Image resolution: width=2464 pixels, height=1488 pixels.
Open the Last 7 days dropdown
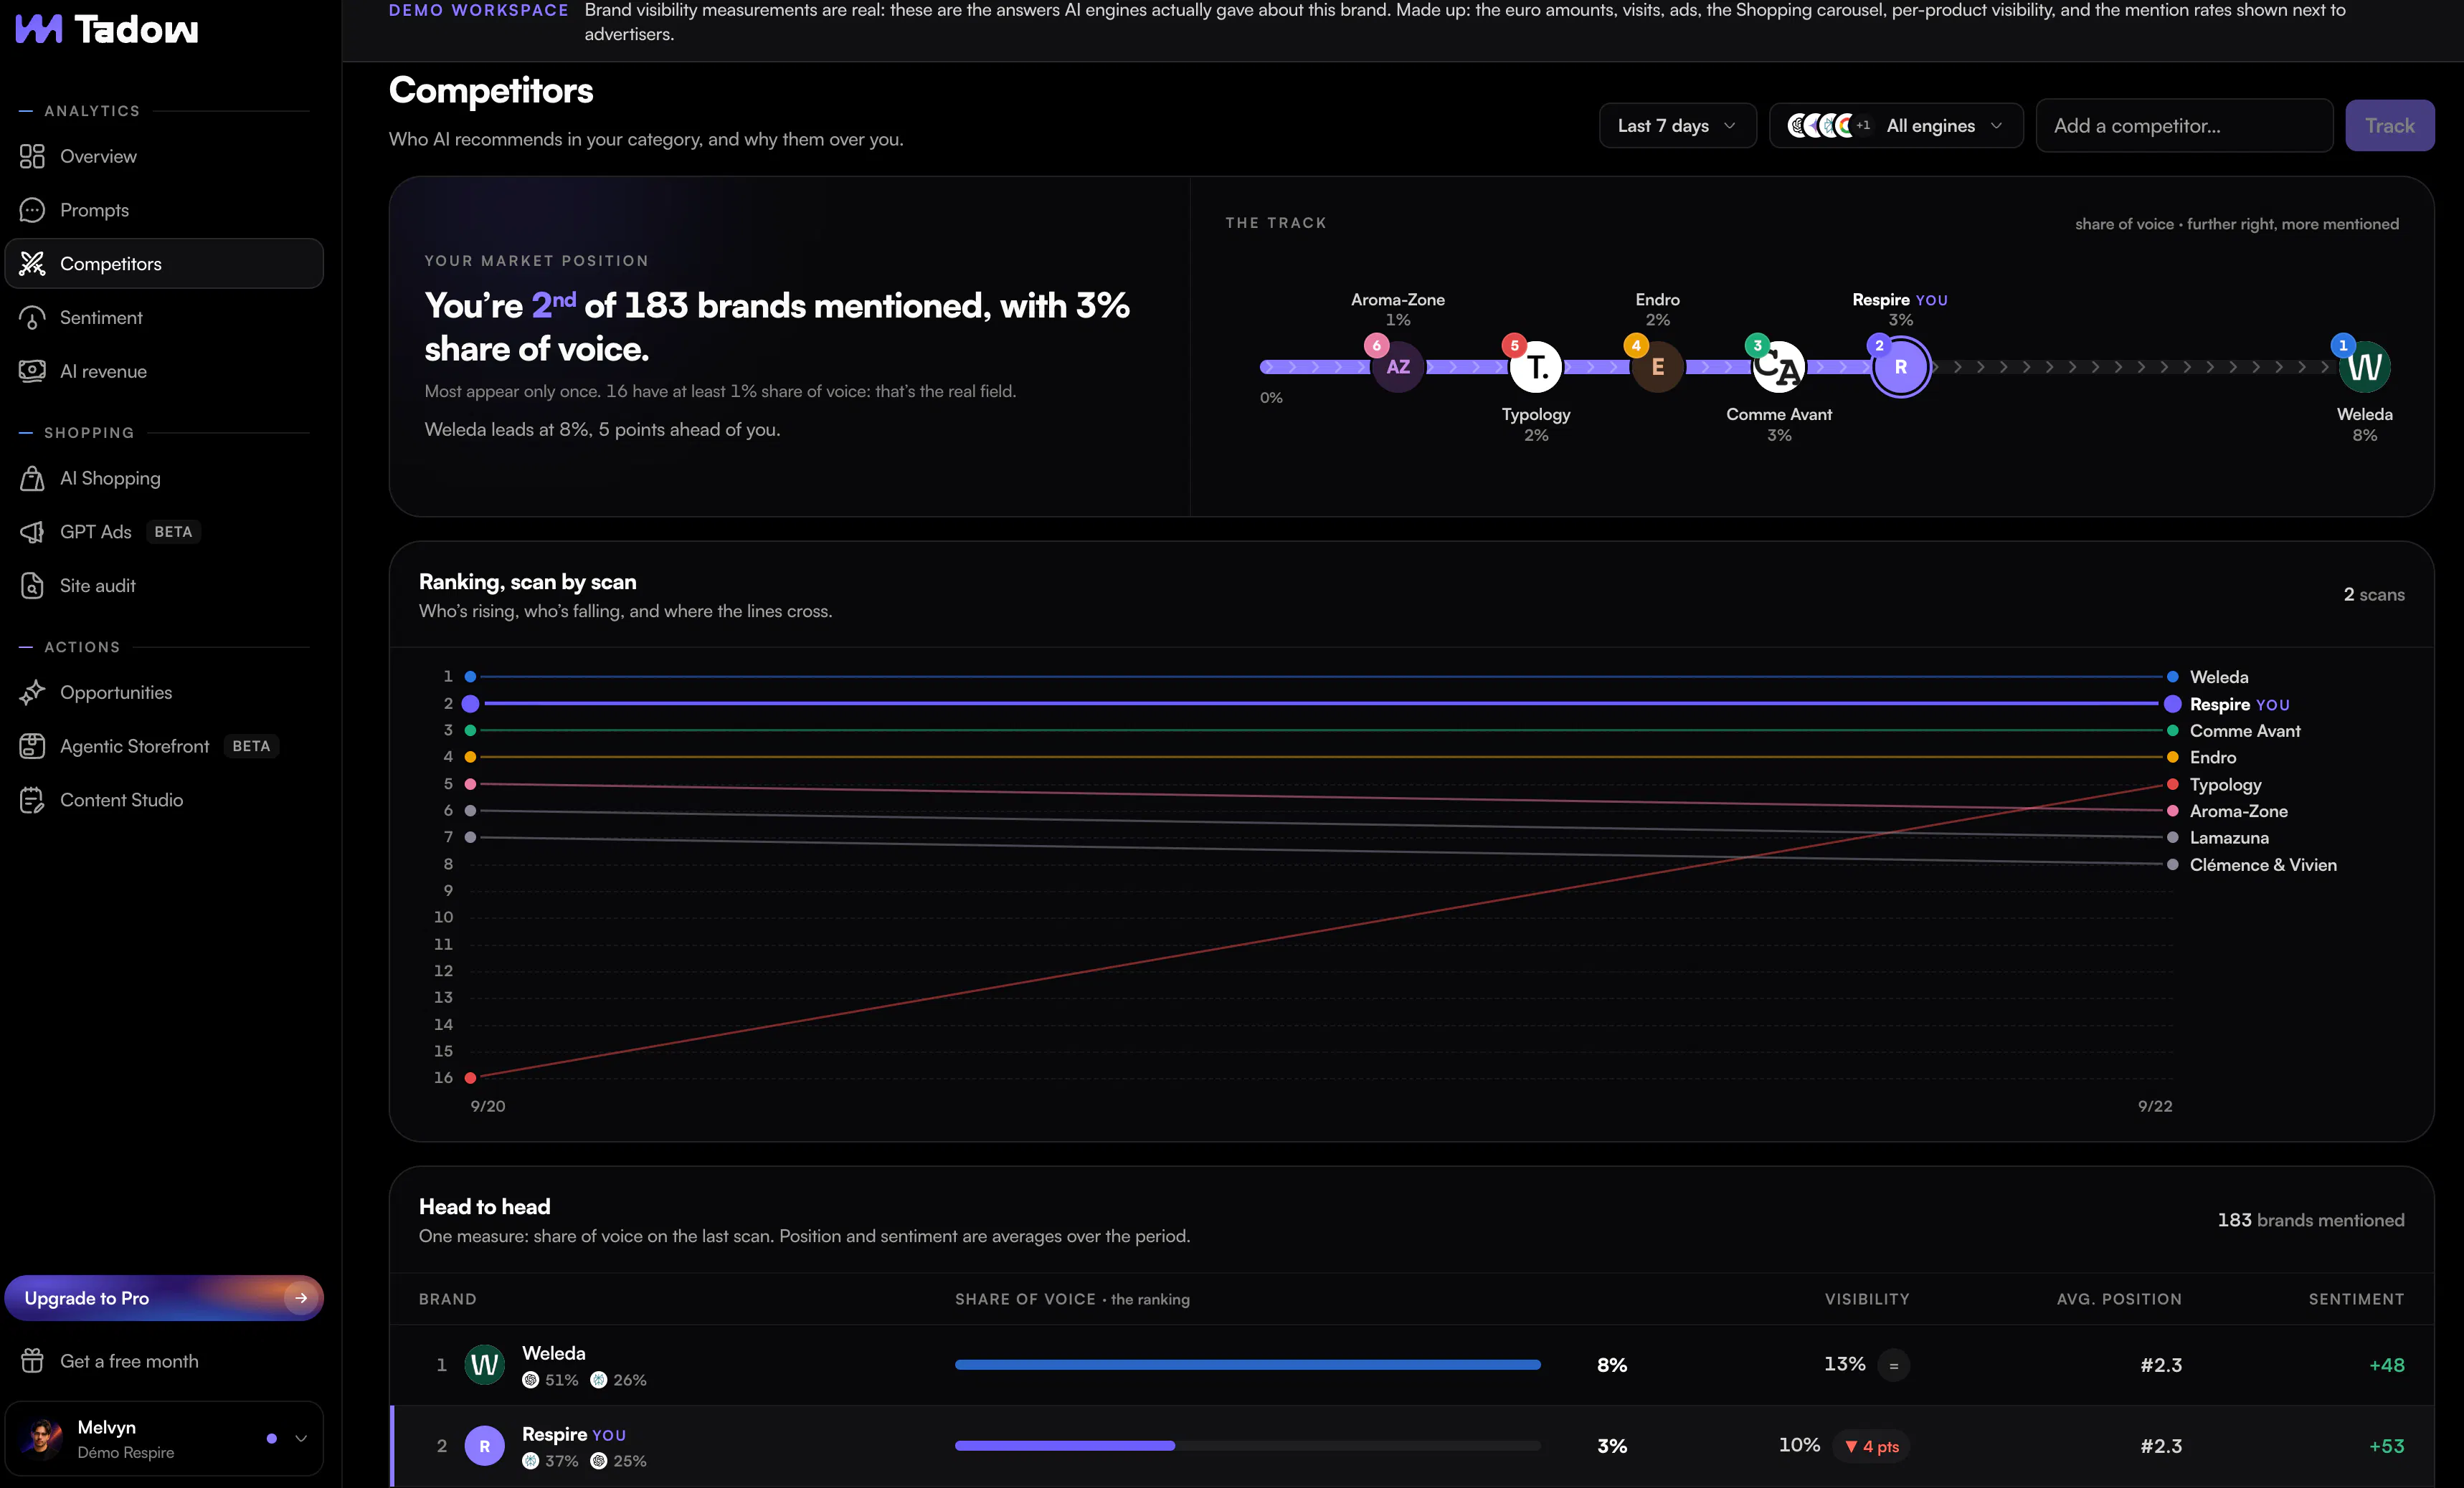pyautogui.click(x=1677, y=126)
